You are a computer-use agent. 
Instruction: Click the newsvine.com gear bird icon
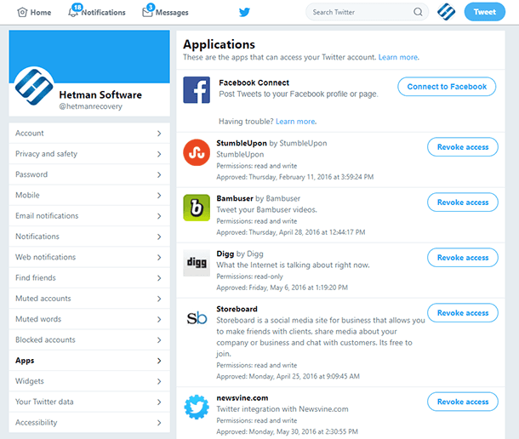point(197,407)
